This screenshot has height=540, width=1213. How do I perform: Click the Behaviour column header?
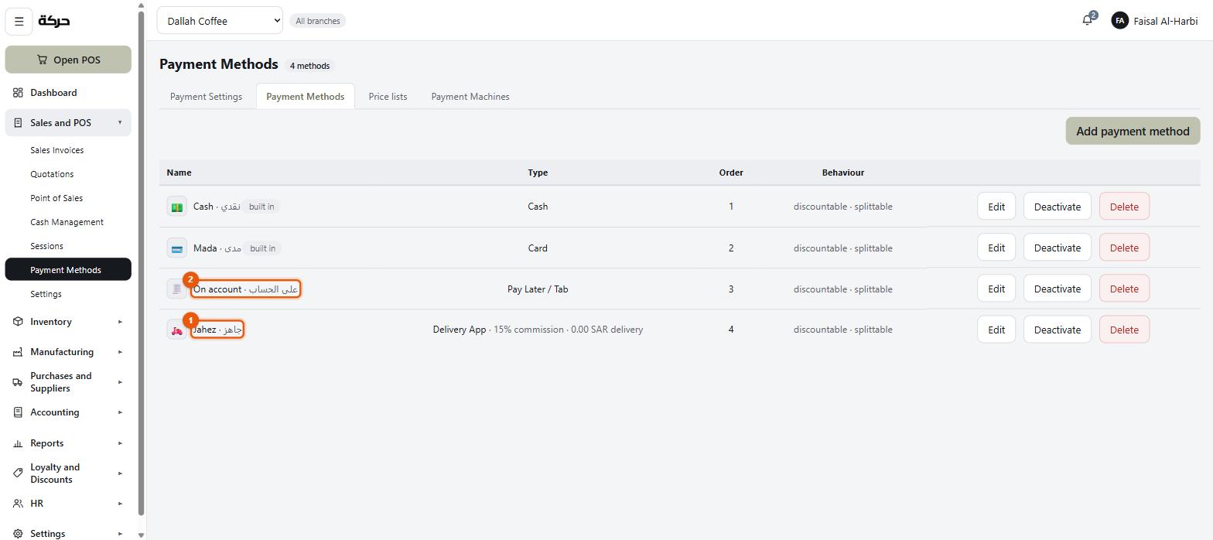tap(843, 173)
